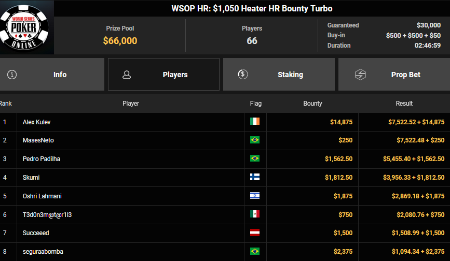Click the Players tab's person icon

tap(127, 75)
